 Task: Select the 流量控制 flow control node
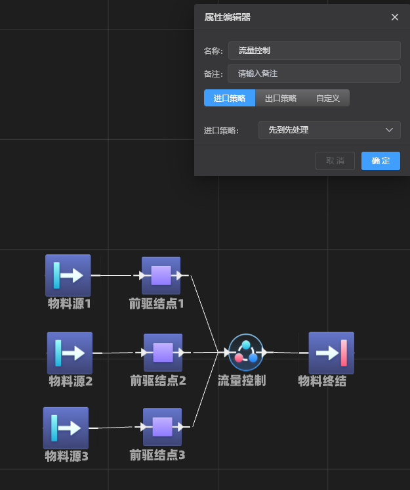[x=246, y=353]
